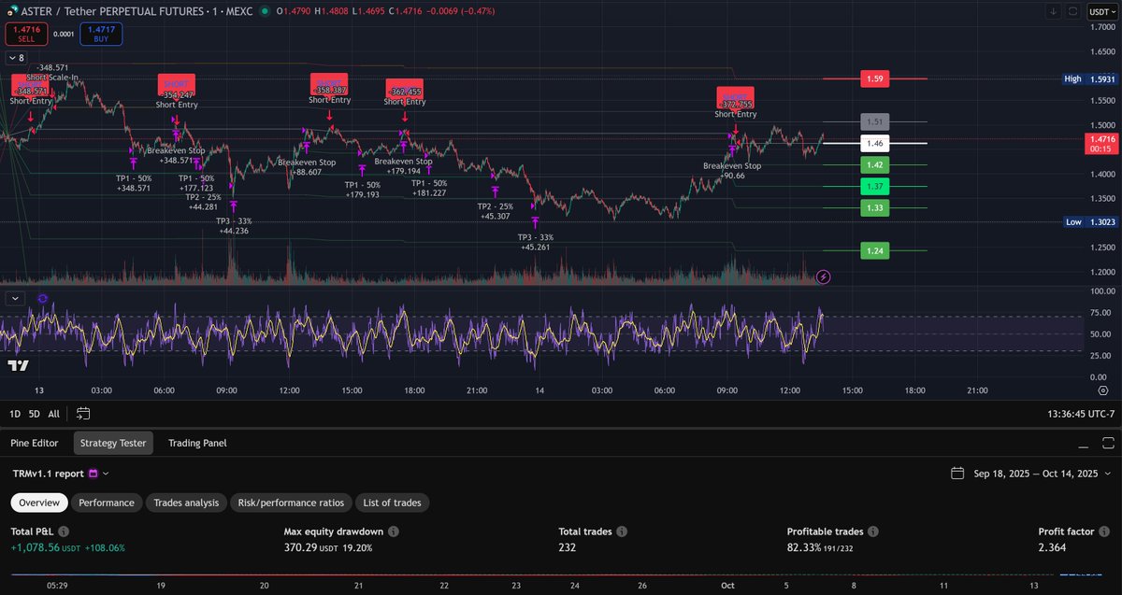This screenshot has width=1122, height=595.
Task: Click the purple indicator icon in oscillator pane
Action: 43,298
